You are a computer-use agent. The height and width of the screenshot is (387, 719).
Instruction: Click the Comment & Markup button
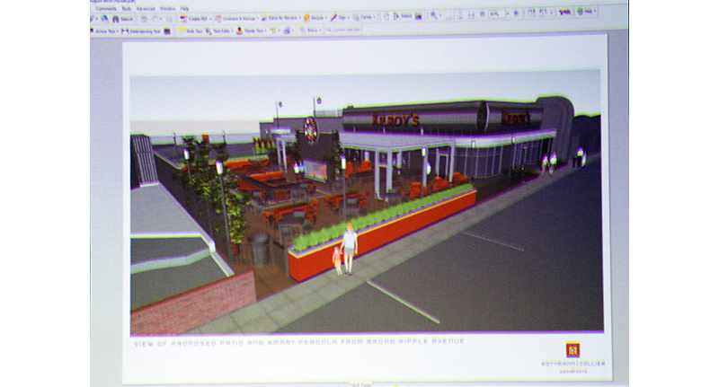click(x=235, y=18)
